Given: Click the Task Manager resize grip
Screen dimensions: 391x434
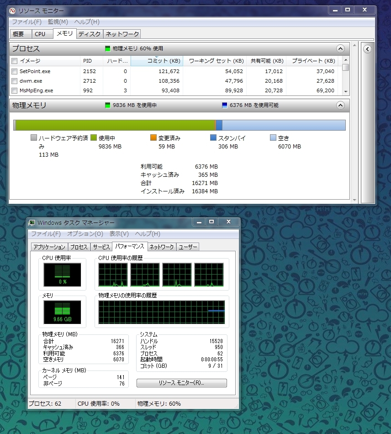Looking at the screenshot, I should [x=236, y=406].
